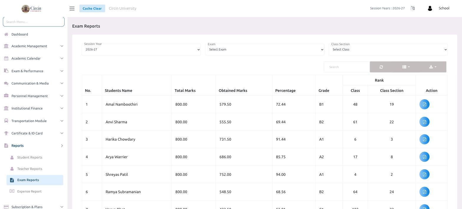Open Student Reports in sidebar
This screenshot has width=462, height=209.
click(x=30, y=157)
